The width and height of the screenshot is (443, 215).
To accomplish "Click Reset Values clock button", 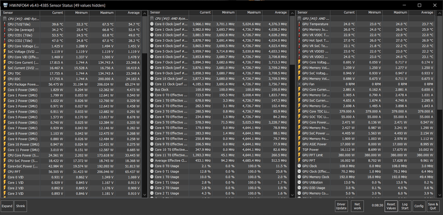I will (x=391, y=206).
